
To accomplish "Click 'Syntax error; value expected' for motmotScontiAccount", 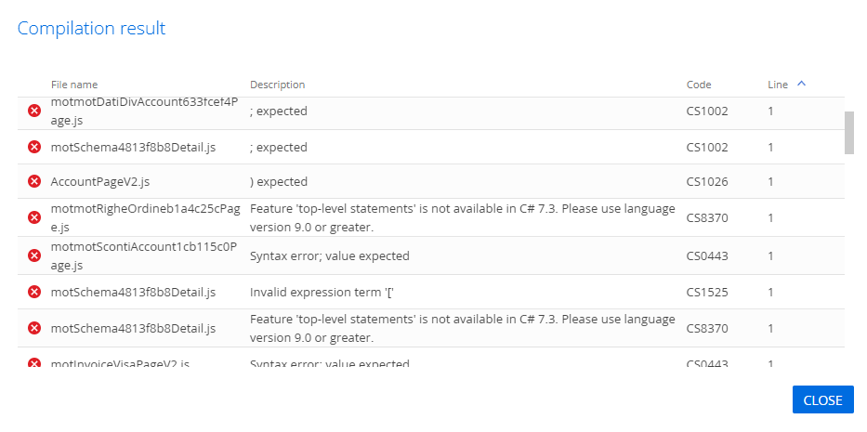I will (x=330, y=255).
